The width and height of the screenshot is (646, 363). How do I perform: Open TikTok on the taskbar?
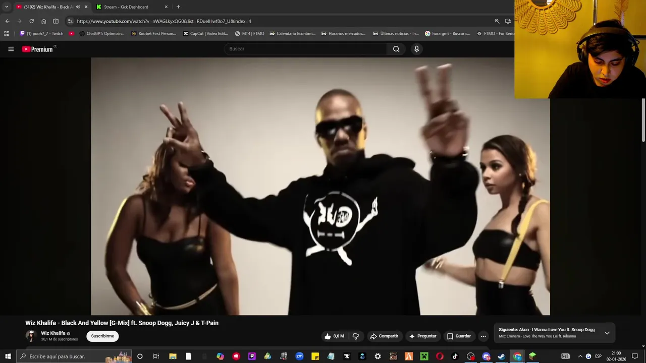[455, 356]
